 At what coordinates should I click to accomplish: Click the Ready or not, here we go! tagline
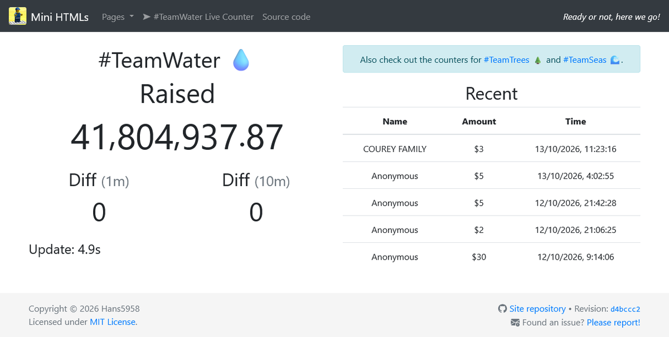point(612,17)
